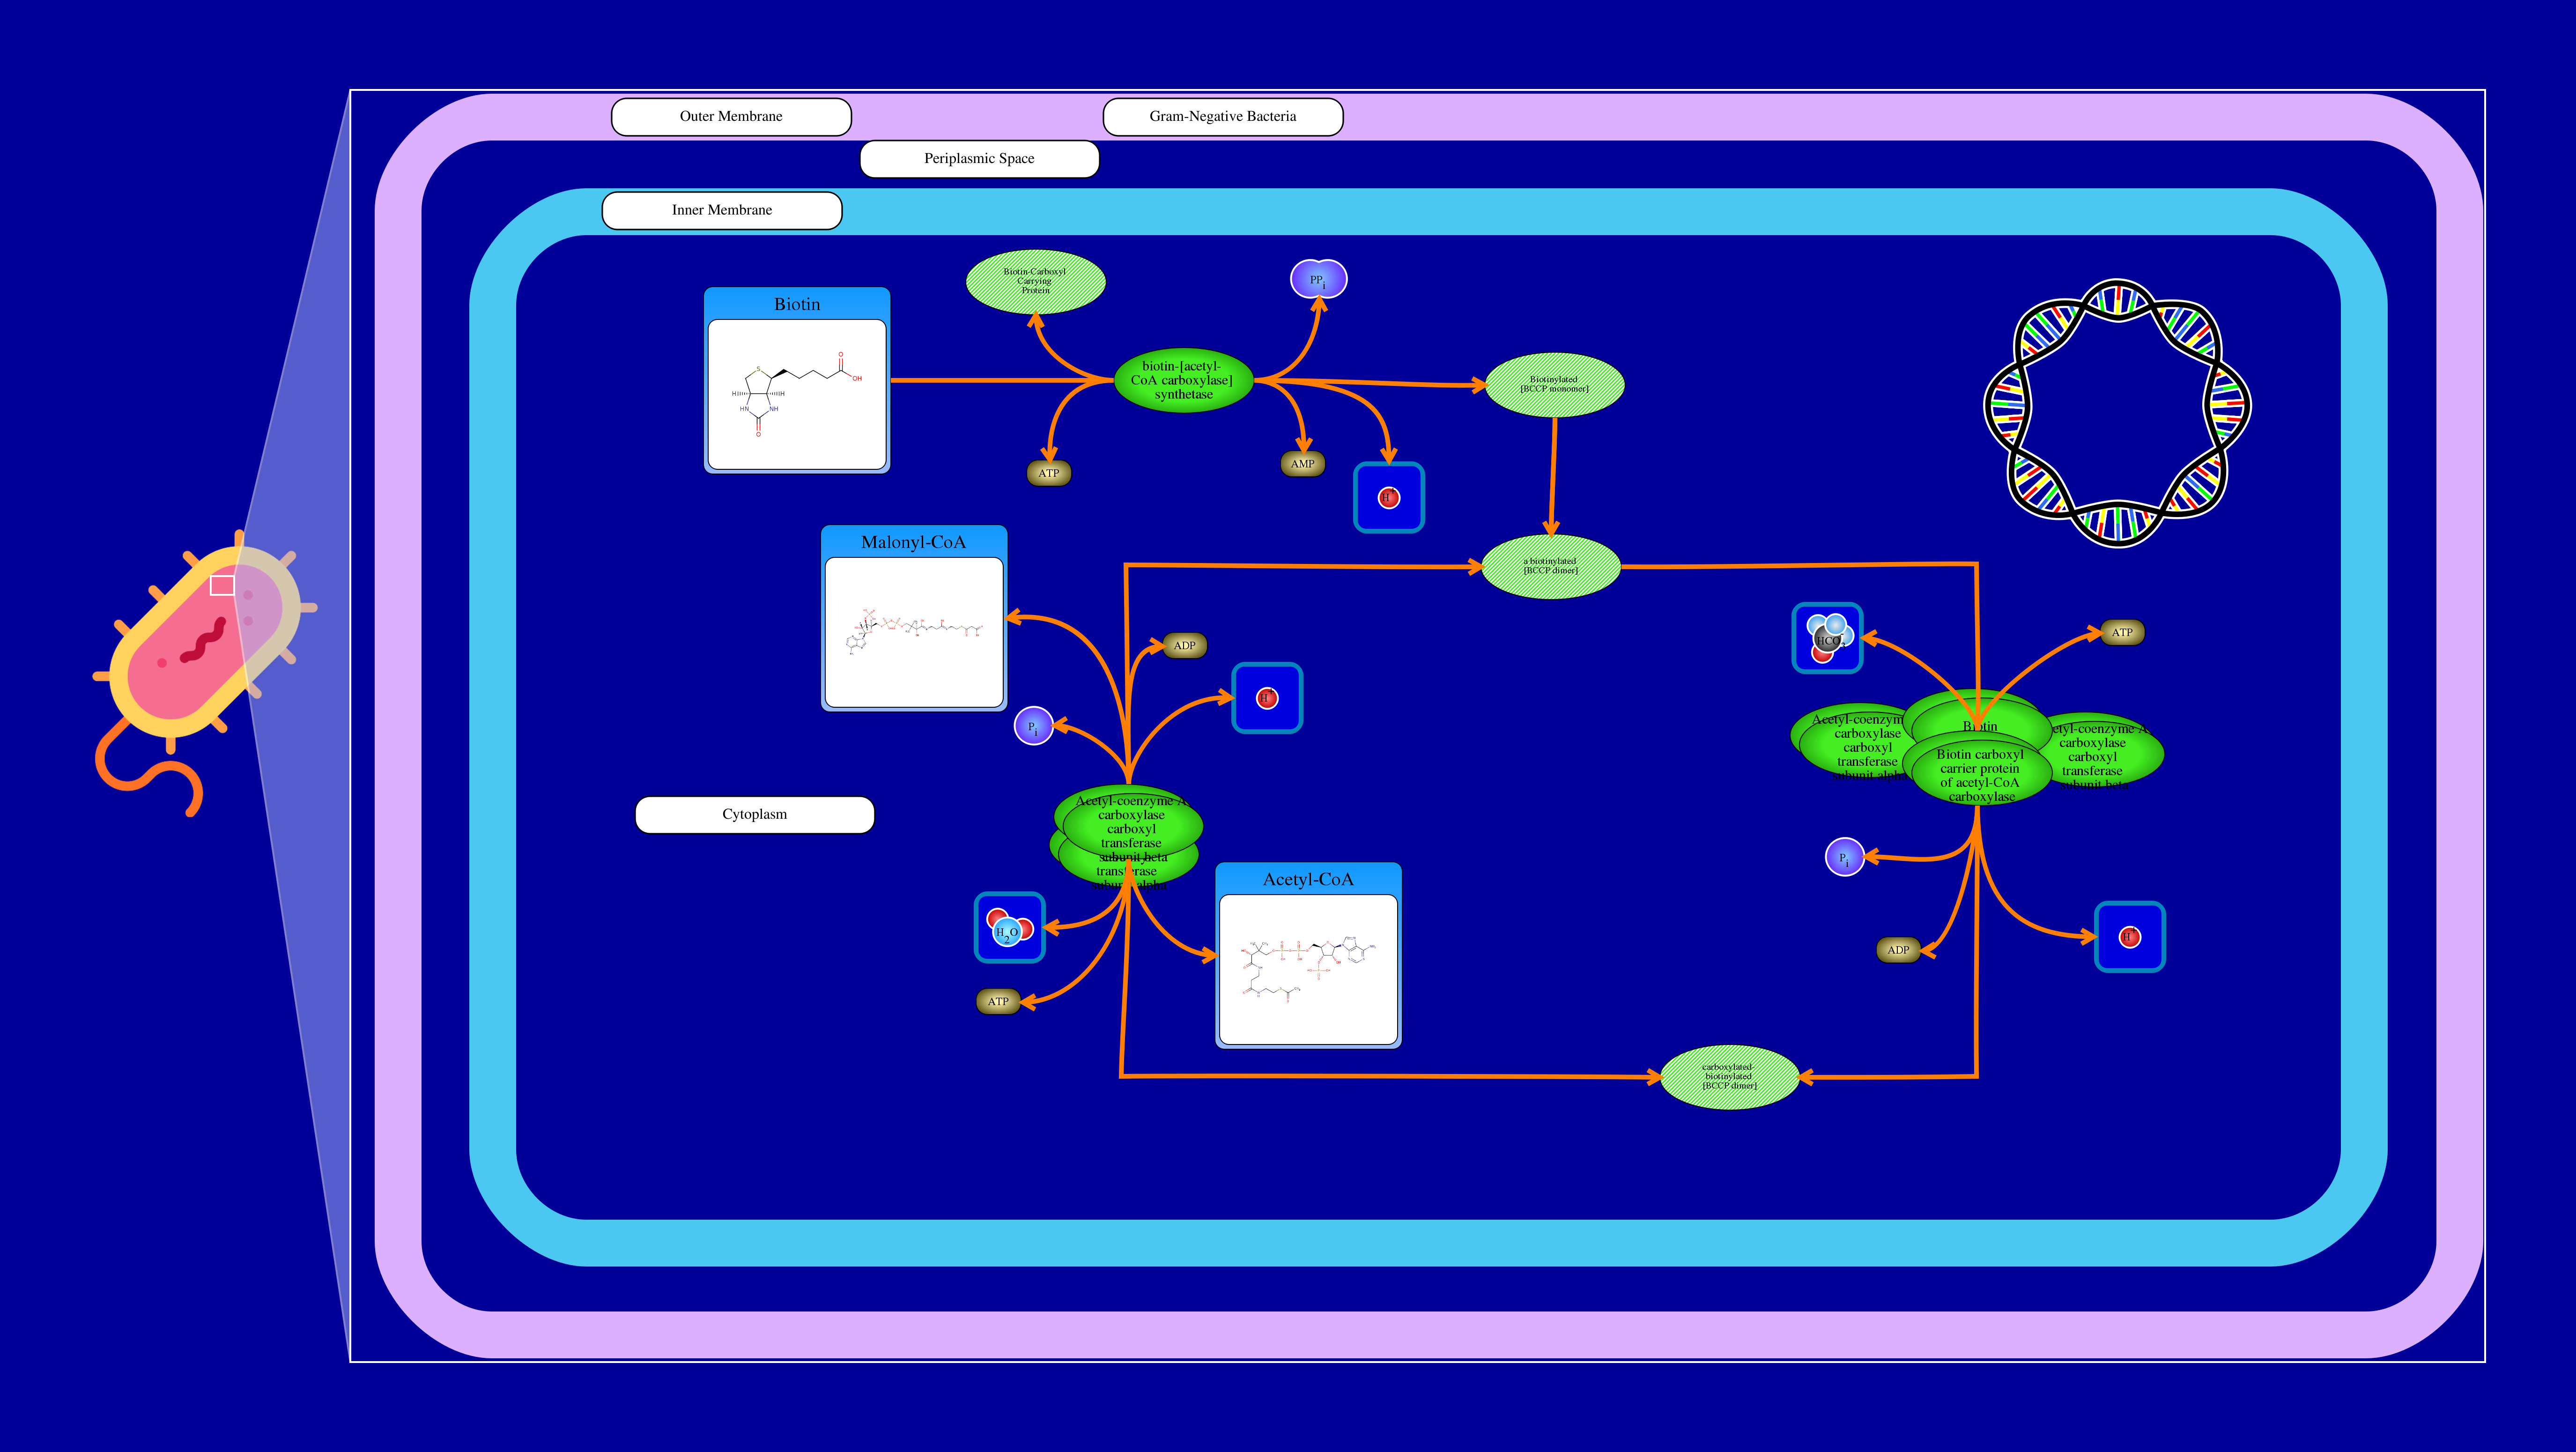
Task: Open the Biotin compound structure card
Action: point(797,380)
